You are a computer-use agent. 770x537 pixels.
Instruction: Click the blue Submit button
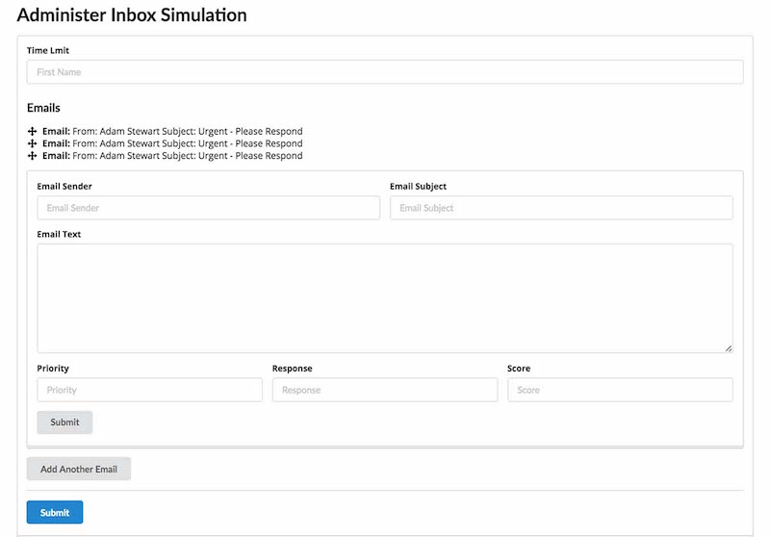pos(55,512)
